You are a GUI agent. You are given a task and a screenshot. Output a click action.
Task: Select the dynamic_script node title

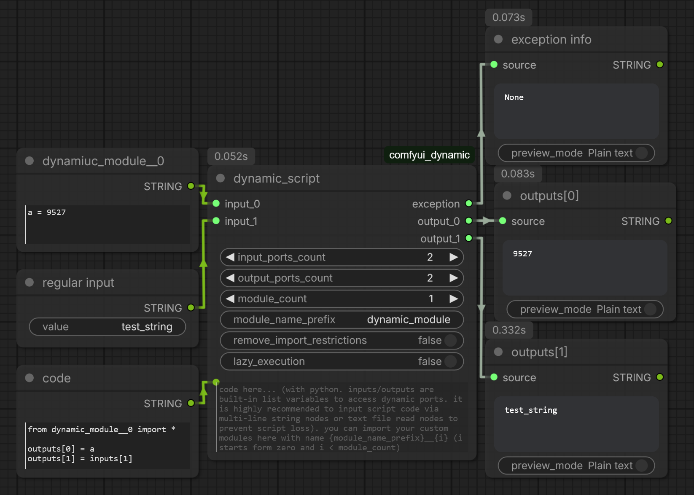[277, 178]
